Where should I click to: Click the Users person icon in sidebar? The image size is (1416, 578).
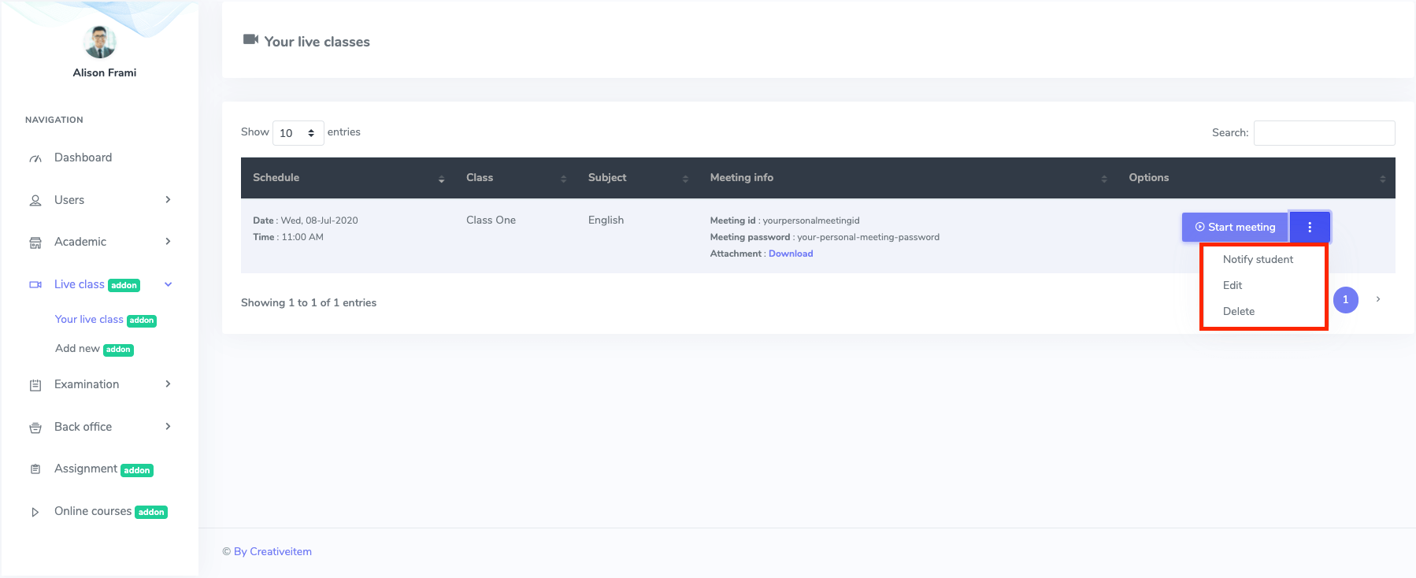coord(35,201)
